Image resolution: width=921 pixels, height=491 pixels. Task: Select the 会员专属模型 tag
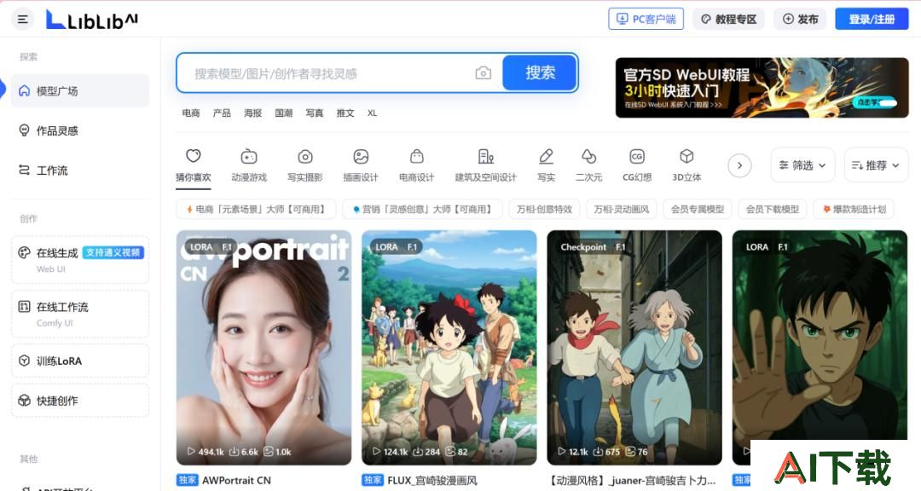698,209
